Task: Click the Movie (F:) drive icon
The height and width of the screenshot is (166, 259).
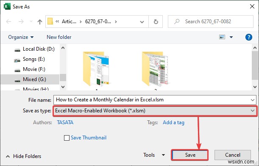Action: tap(17, 71)
